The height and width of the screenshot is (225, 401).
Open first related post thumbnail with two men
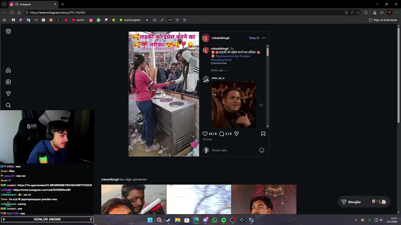pyautogui.click(x=134, y=199)
